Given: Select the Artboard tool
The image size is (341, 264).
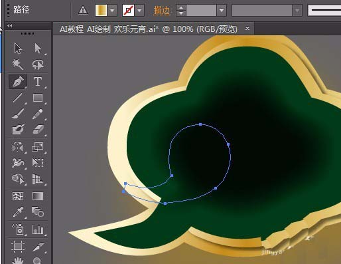Looking at the screenshot, I should pos(18,247).
